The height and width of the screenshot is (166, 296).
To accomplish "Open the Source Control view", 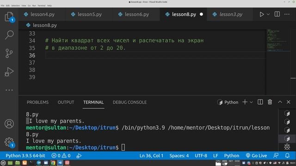I will pyautogui.click(x=9, y=53).
